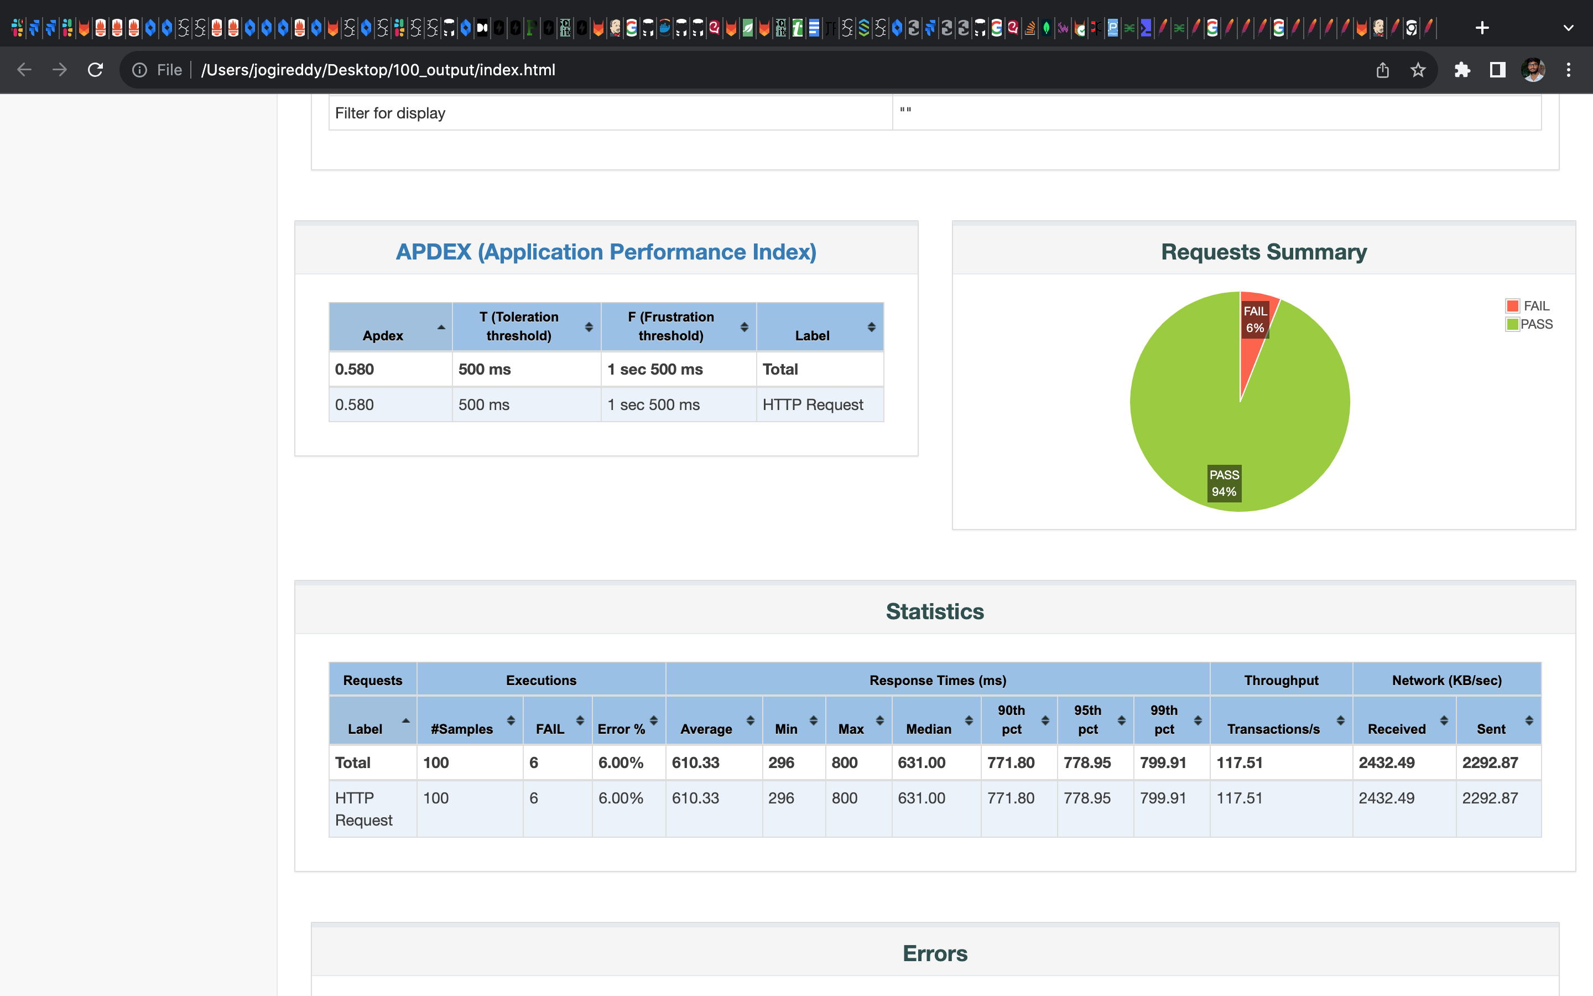Open the Chrome three-dot menu

coord(1569,70)
